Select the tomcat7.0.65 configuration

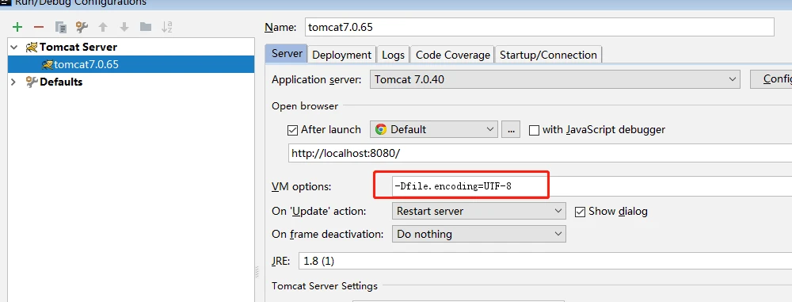click(x=131, y=65)
